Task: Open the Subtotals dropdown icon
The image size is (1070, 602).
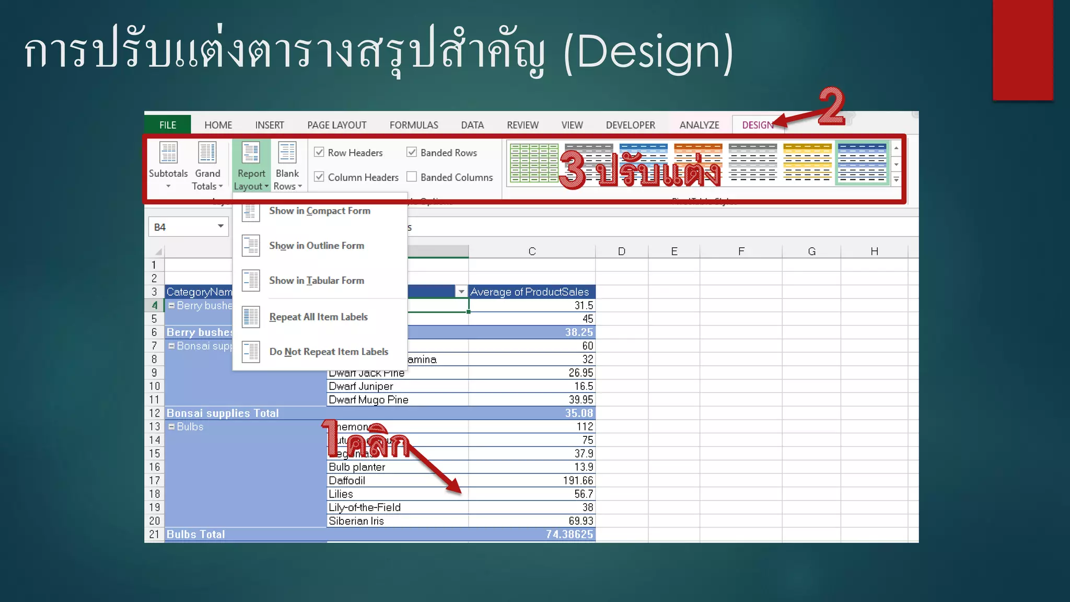Action: tap(168, 153)
